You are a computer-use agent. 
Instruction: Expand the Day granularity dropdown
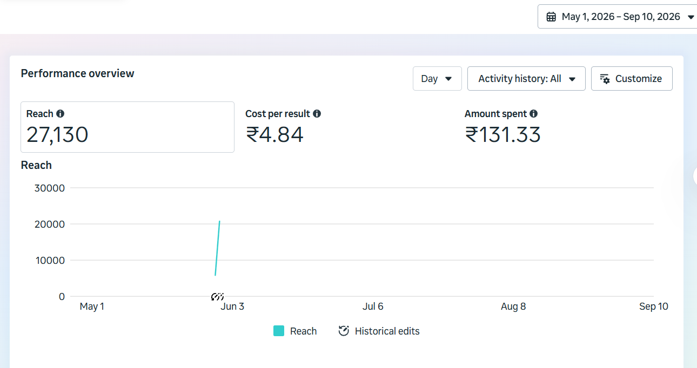pos(437,79)
